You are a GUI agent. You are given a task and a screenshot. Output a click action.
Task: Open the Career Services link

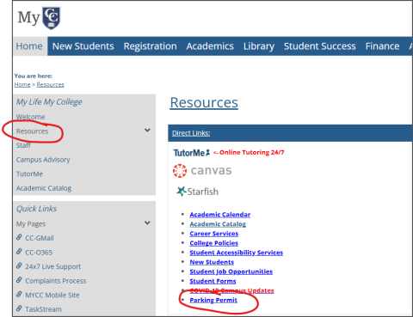(x=214, y=234)
